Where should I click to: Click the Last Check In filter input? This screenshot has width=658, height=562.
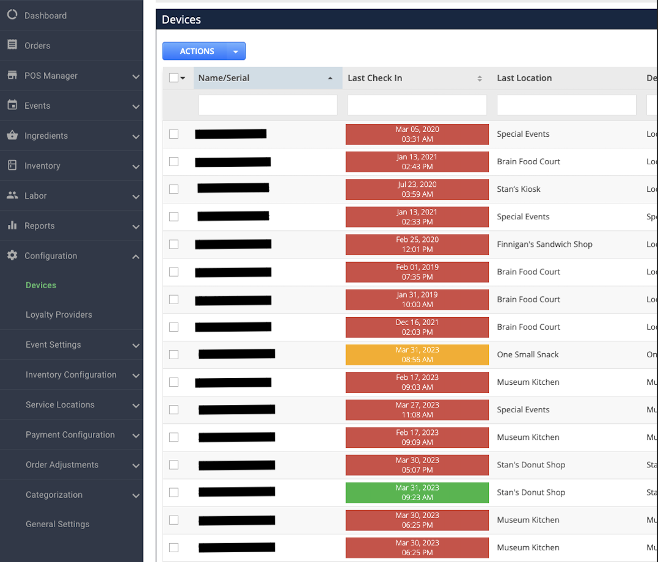coord(417,105)
